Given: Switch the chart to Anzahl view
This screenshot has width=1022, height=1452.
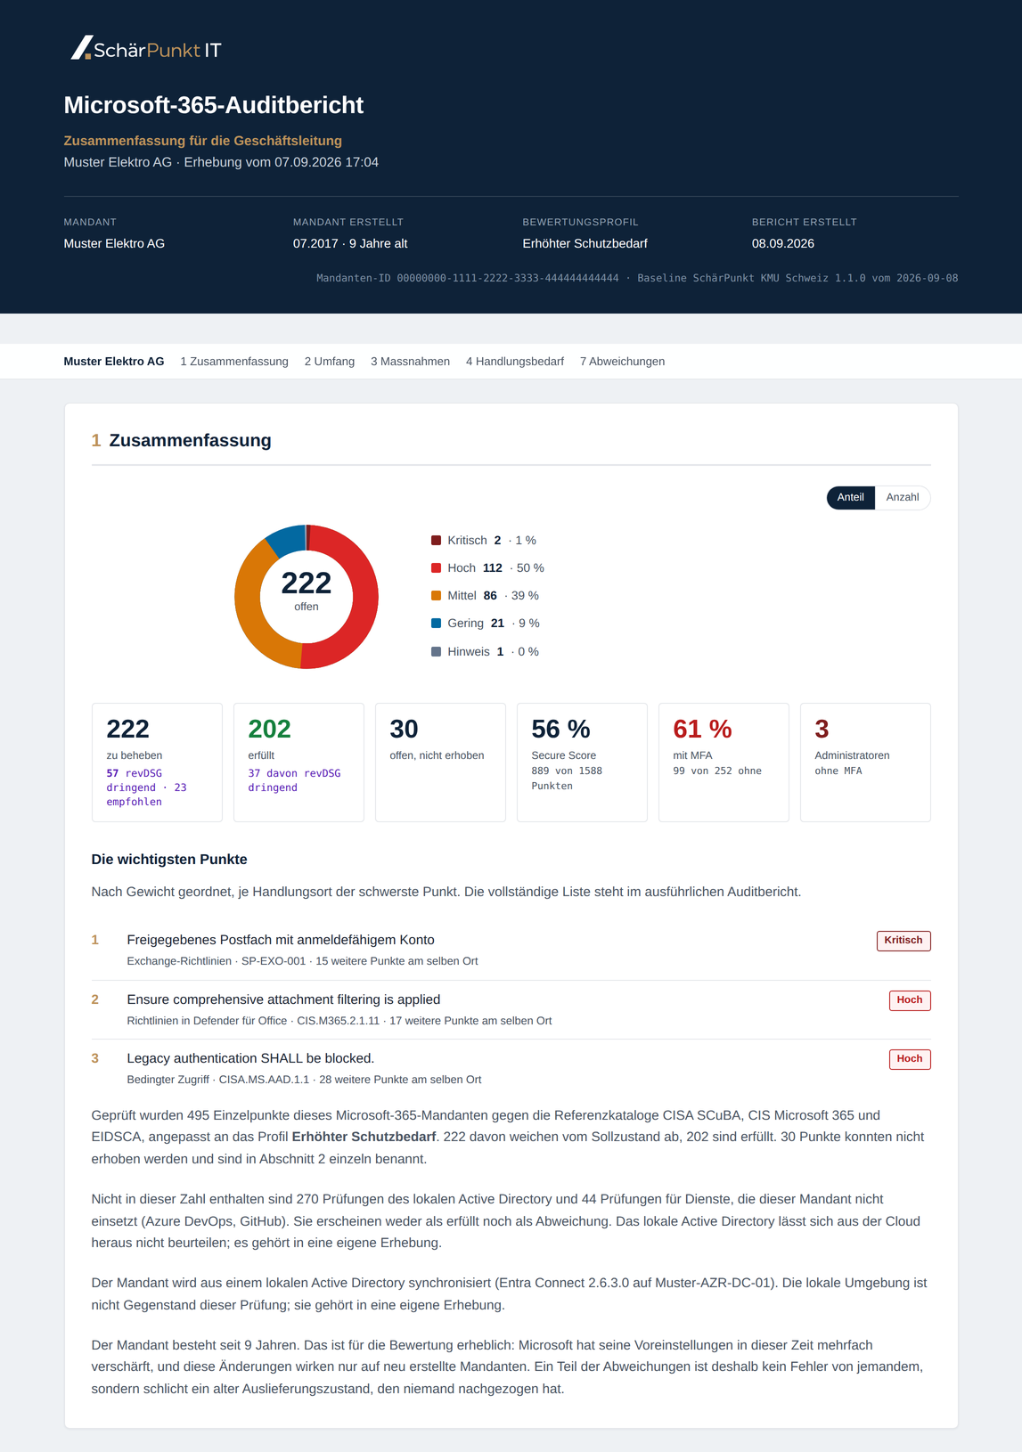Looking at the screenshot, I should point(903,497).
